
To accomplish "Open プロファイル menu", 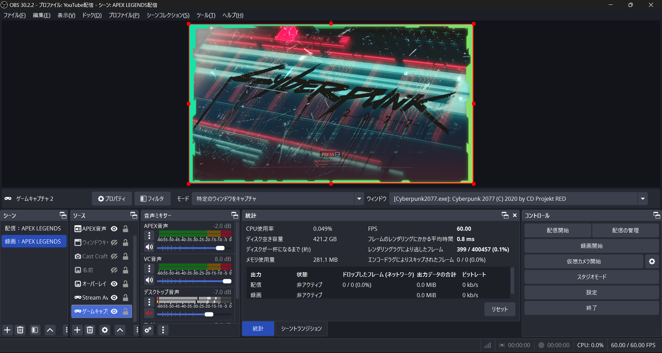I will [124, 15].
